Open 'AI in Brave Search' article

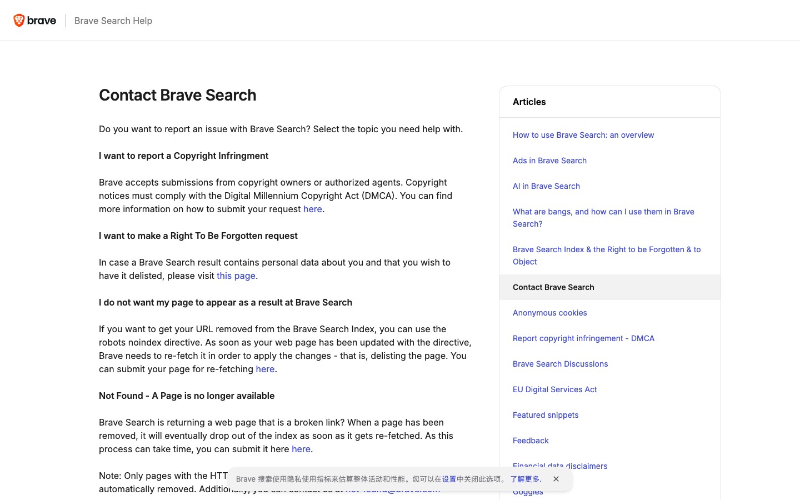click(546, 186)
